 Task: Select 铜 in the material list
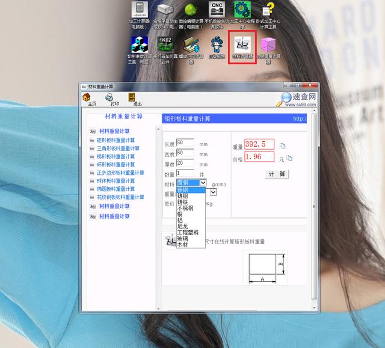click(x=191, y=215)
